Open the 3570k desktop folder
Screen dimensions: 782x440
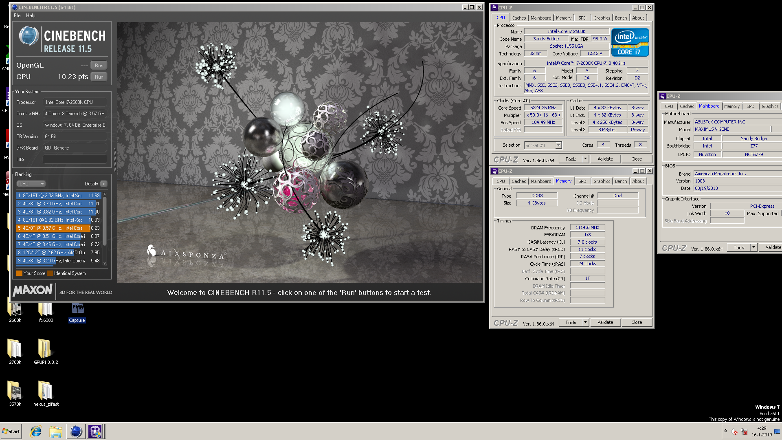point(15,393)
